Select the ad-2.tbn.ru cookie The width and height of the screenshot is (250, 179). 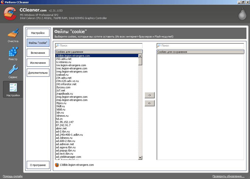pyautogui.click(x=97, y=131)
